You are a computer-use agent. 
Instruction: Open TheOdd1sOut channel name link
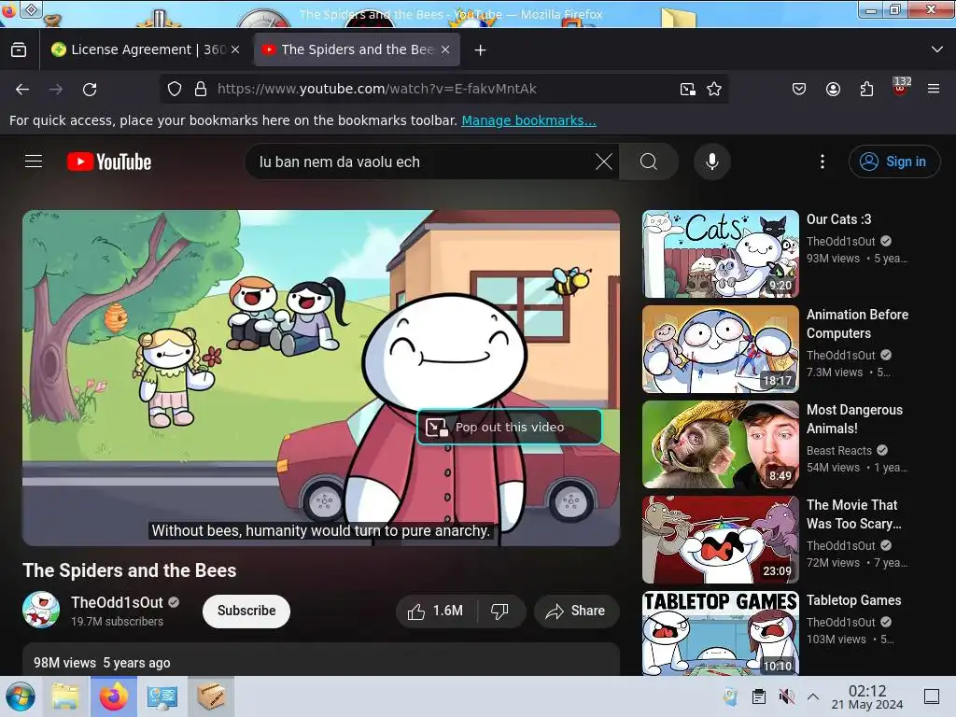pyautogui.click(x=117, y=602)
